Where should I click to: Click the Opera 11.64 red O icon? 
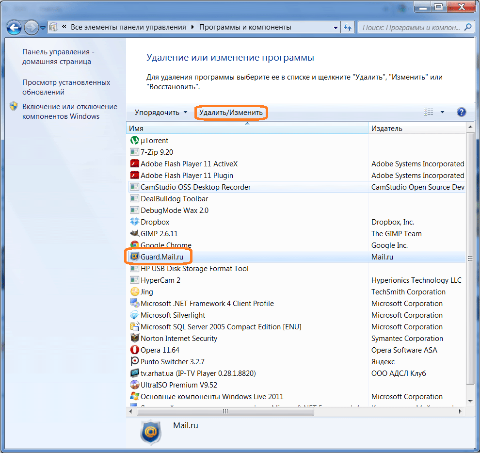134,350
